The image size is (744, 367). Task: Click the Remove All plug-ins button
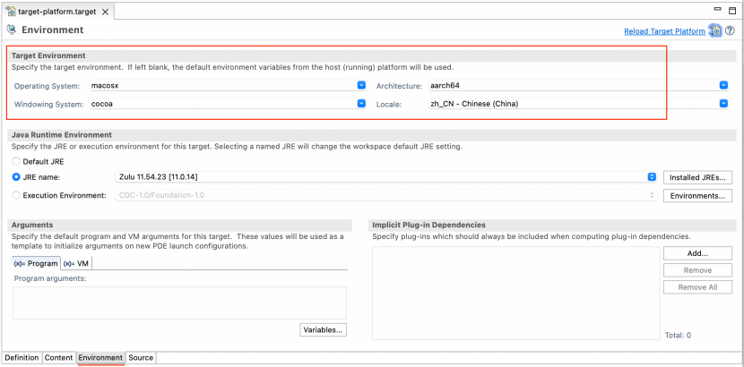[x=697, y=287]
